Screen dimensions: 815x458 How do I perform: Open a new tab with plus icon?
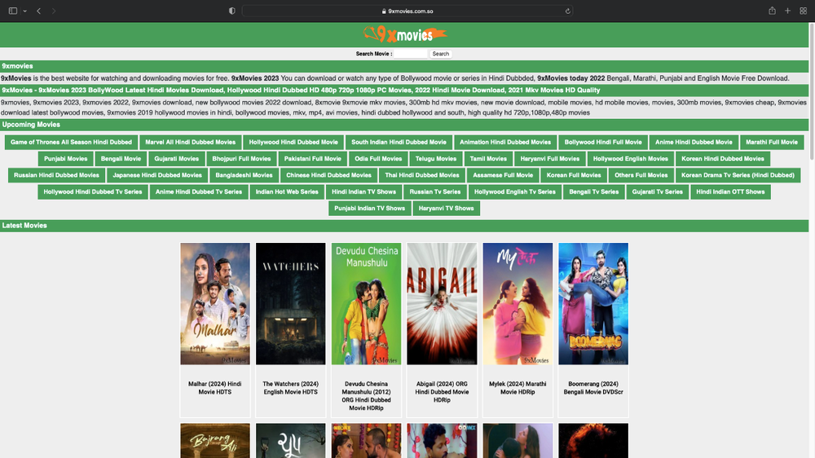787,11
